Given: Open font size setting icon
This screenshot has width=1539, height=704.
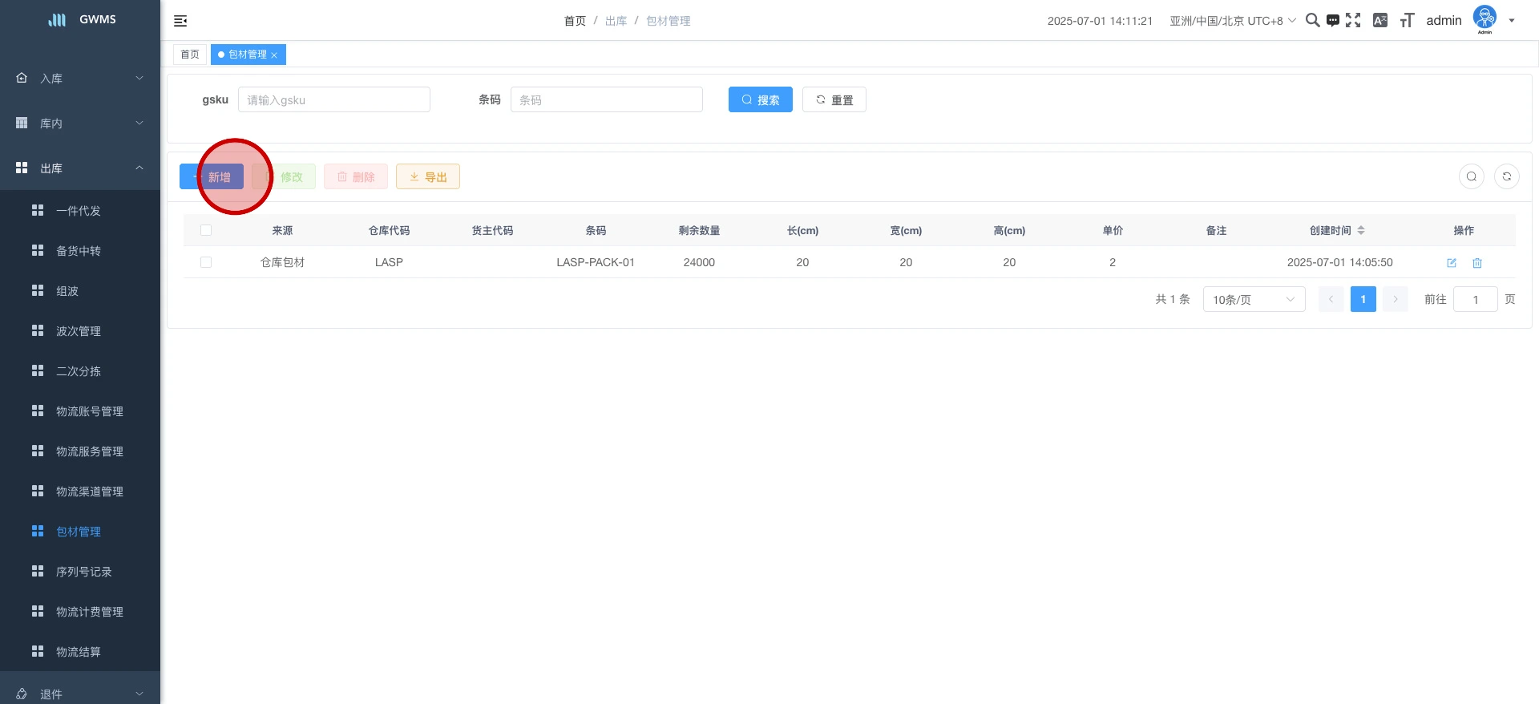Looking at the screenshot, I should (x=1407, y=20).
